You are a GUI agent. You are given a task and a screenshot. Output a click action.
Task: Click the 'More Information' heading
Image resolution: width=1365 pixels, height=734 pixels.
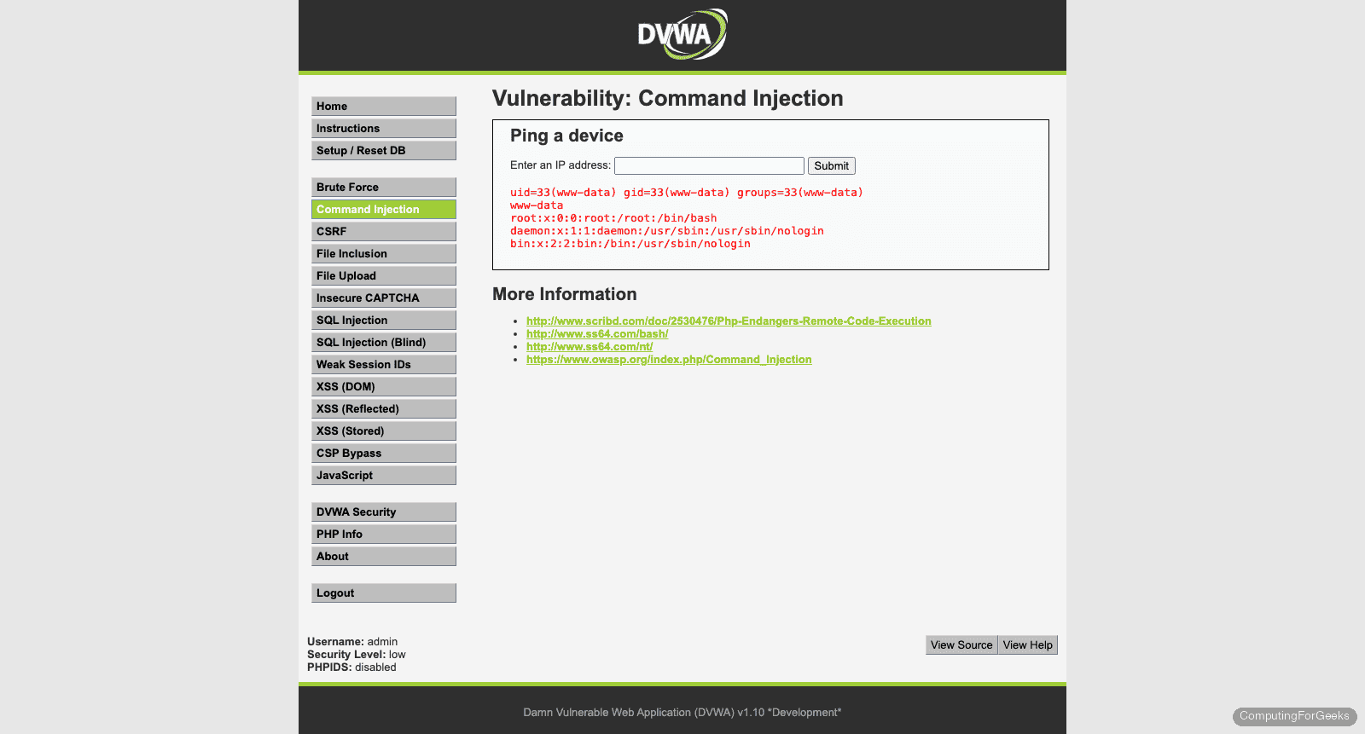click(565, 294)
